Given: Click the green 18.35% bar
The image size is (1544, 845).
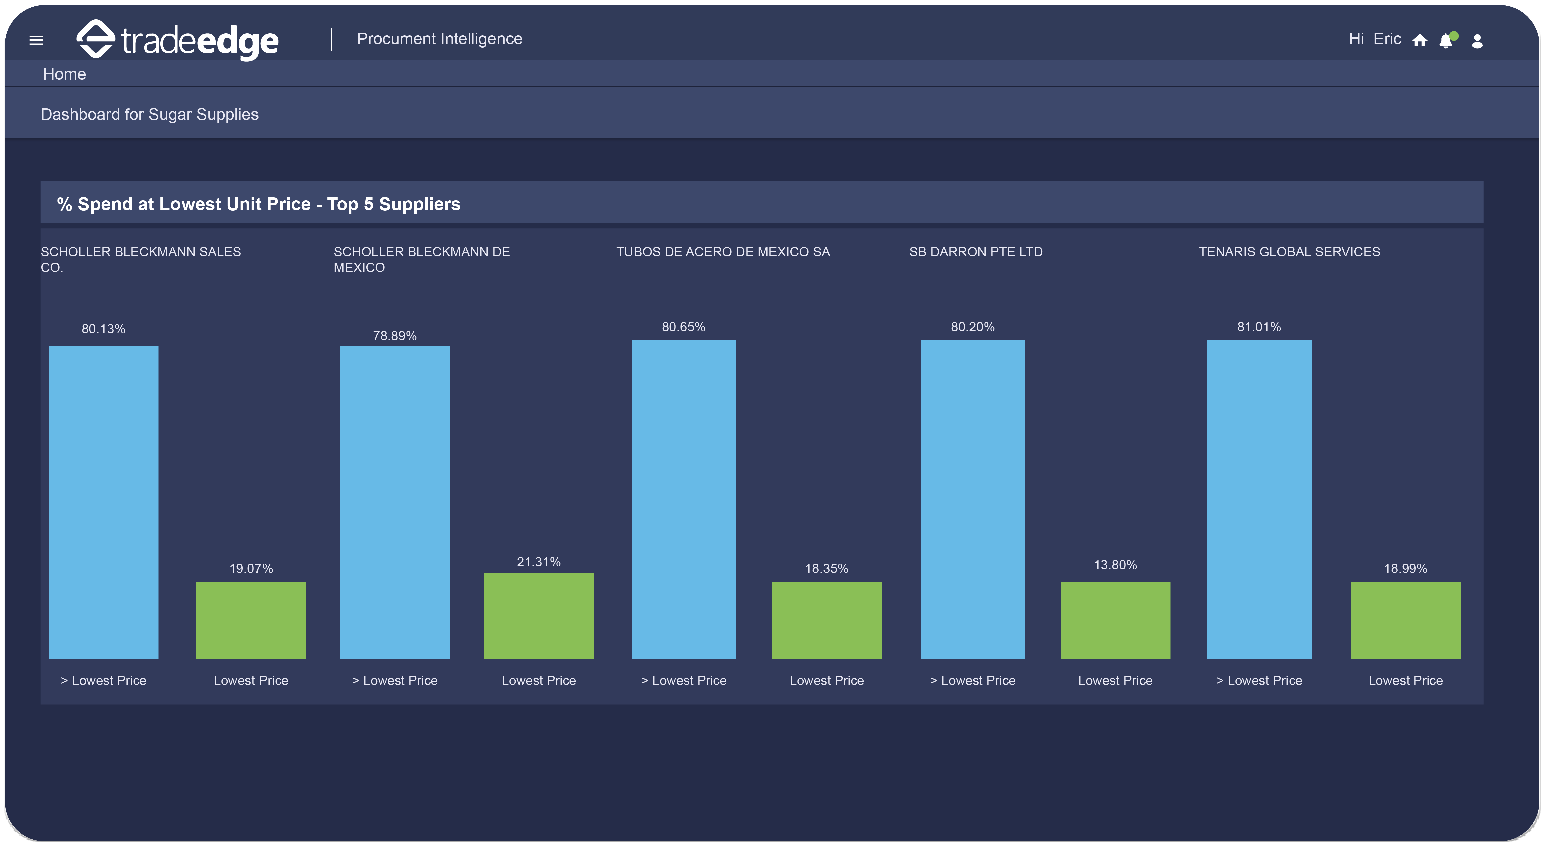Looking at the screenshot, I should 826,620.
